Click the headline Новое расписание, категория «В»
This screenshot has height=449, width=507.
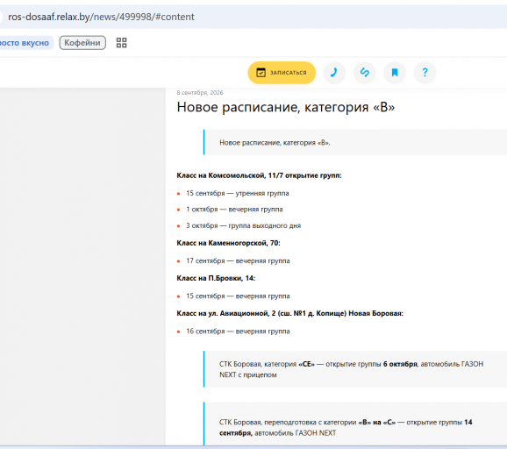click(285, 107)
